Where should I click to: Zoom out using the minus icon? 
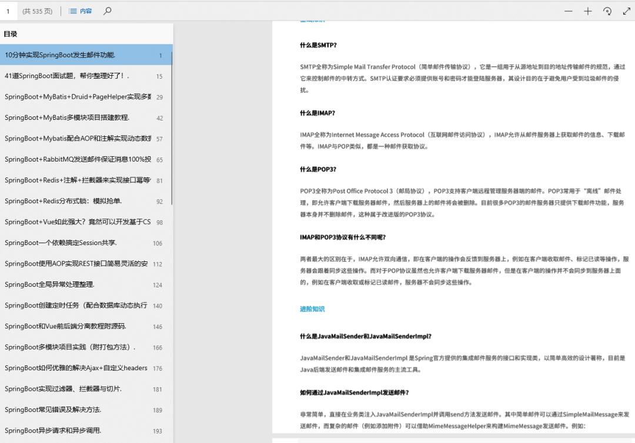pyautogui.click(x=568, y=11)
